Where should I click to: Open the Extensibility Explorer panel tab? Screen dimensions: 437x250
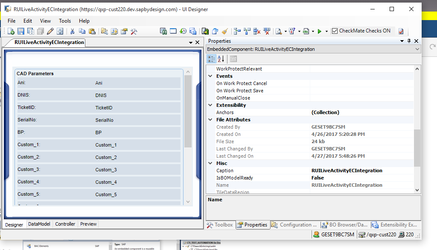click(394, 225)
